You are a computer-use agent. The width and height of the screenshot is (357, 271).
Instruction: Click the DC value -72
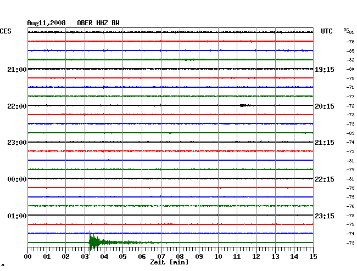350,106
